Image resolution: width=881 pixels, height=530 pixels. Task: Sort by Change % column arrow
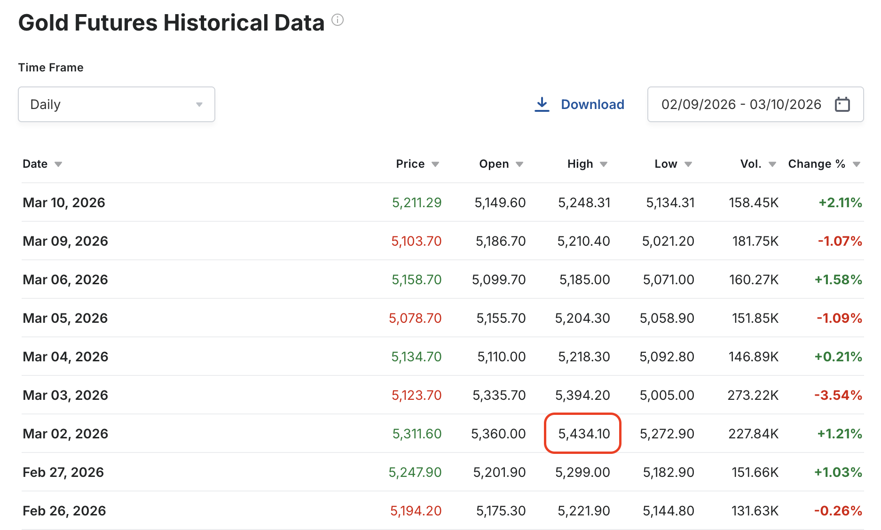(857, 164)
